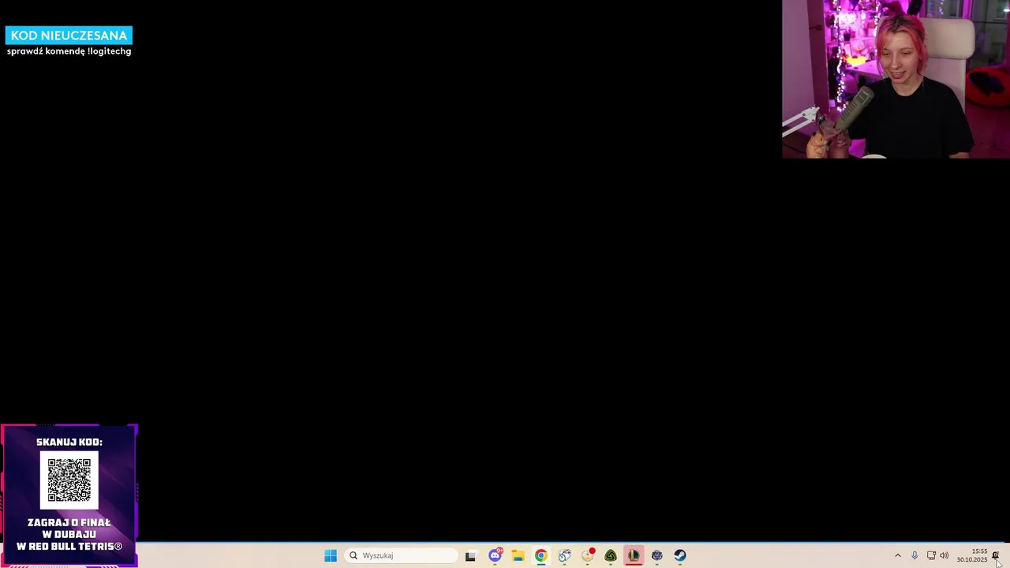This screenshot has width=1010, height=568.
Task: Launch Google Chrome from the taskbar
Action: [x=541, y=555]
